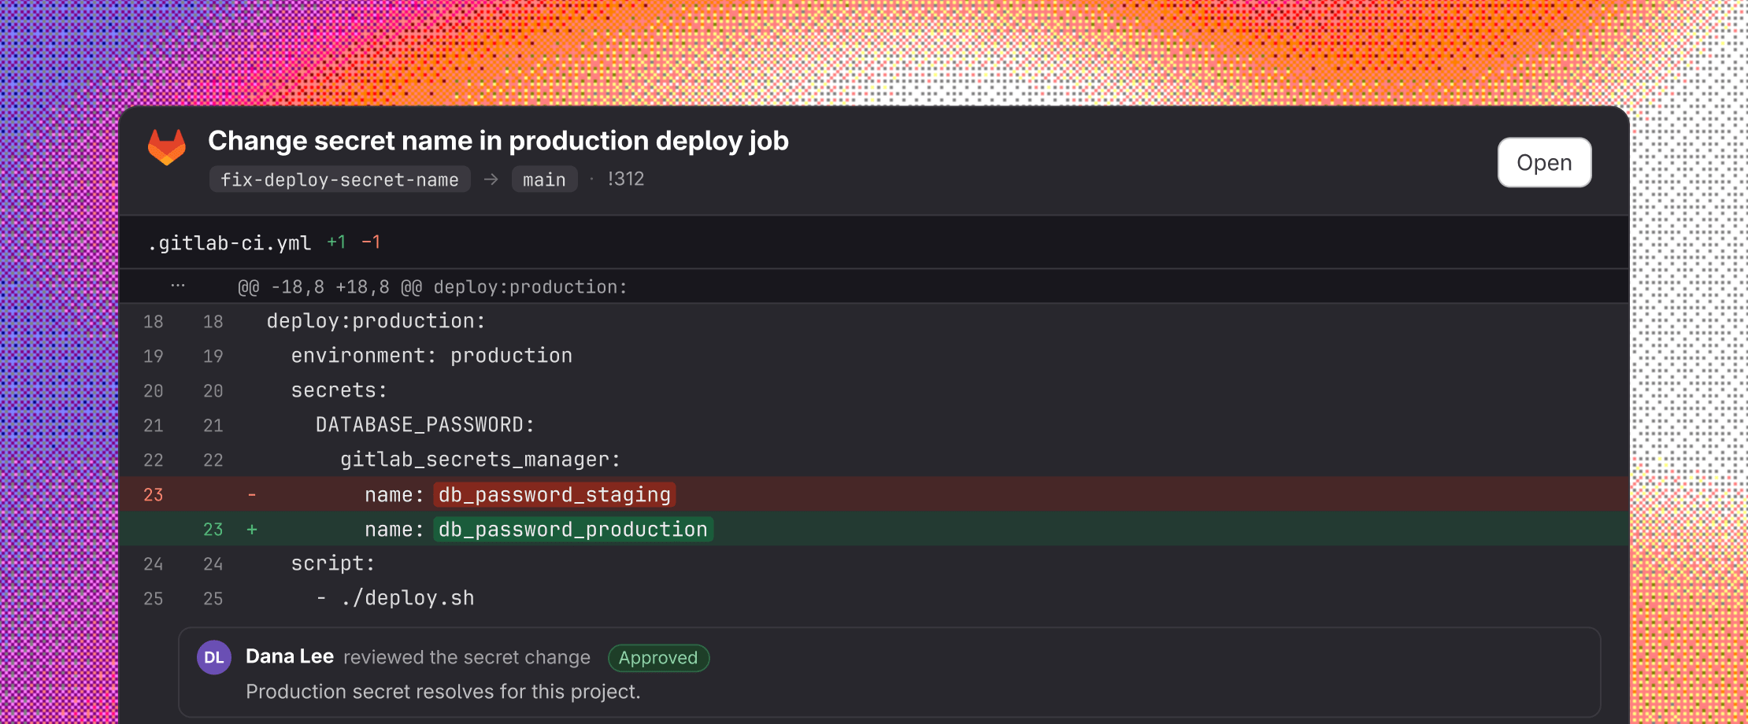Screen dimensions: 1748x724
Task: Click the Open status button
Action: point(1544,163)
